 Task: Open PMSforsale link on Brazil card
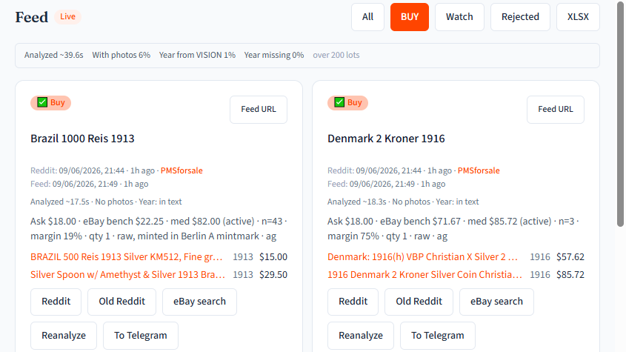pyautogui.click(x=182, y=170)
